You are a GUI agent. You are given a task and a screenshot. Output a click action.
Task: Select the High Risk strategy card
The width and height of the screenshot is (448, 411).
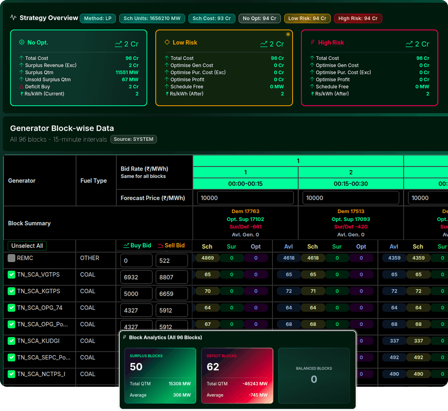coord(369,68)
